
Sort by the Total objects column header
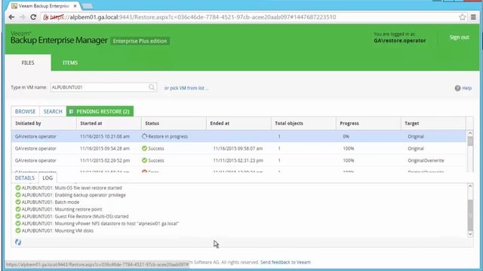point(303,123)
